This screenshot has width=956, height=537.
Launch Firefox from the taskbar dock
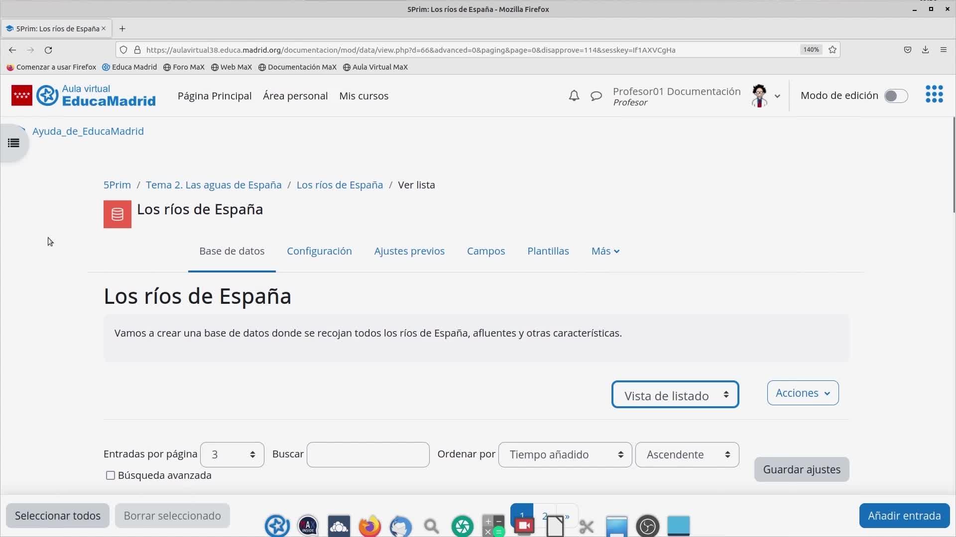(369, 526)
